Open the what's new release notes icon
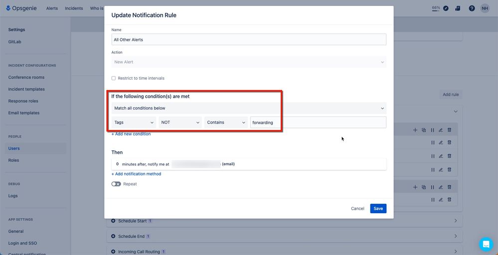Viewport: 498px width, 255px height. (x=458, y=8)
